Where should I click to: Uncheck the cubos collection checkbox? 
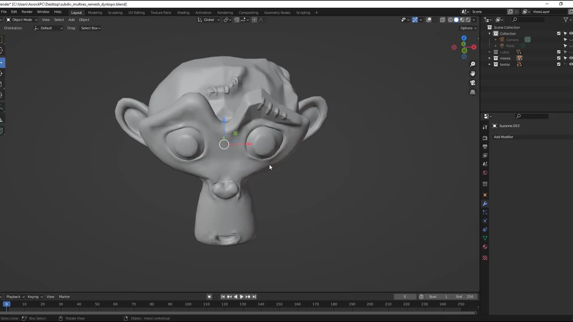559,52
